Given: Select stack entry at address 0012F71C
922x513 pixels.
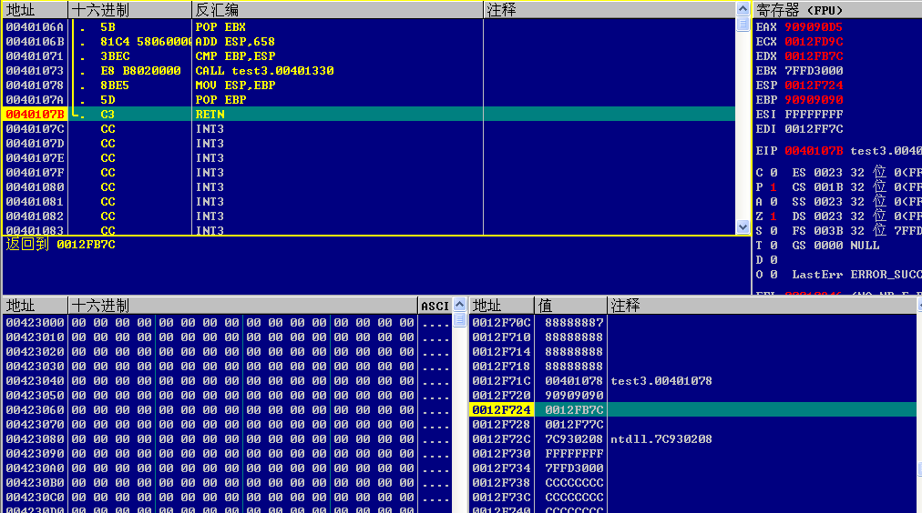Looking at the screenshot, I should click(x=574, y=381).
